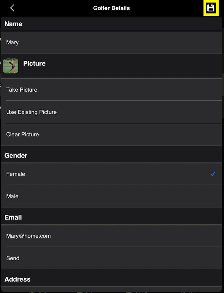224x293 pixels.
Task: Tap the toolbar strip peeking below the panel
Action: (112, 292)
